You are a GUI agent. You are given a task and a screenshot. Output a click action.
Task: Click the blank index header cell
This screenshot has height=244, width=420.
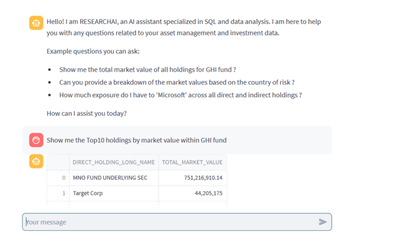[x=58, y=162]
